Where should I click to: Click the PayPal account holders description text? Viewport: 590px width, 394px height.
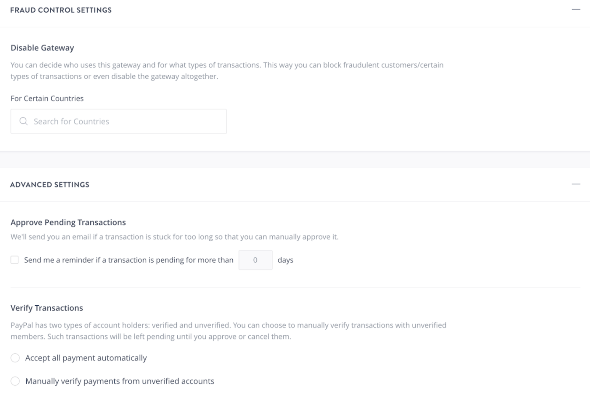[x=228, y=331]
